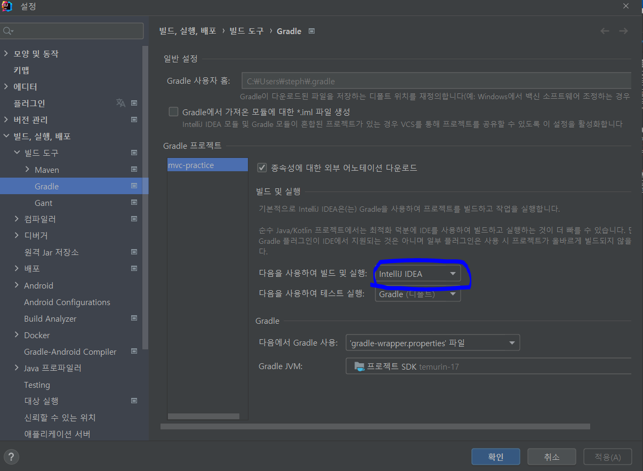This screenshot has height=471, width=643.
Task: Open help with the question mark button
Action: [x=11, y=457]
